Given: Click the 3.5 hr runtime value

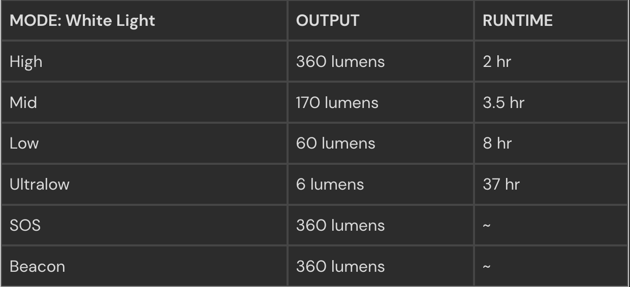Looking at the screenshot, I should (503, 102).
